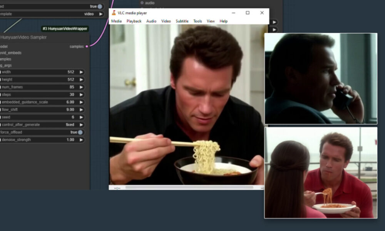The image size is (385, 231).
Task: Select the phone call scene thumbnail
Action: pyautogui.click(x=321, y=79)
